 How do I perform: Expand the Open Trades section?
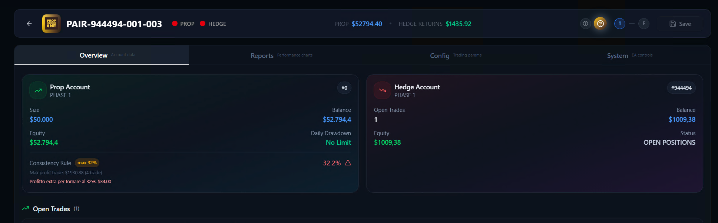tap(52, 209)
